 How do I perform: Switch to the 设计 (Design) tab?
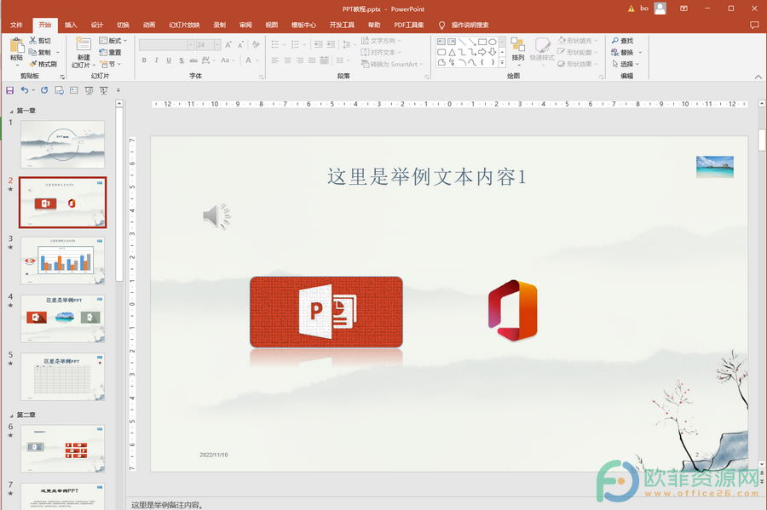click(97, 25)
